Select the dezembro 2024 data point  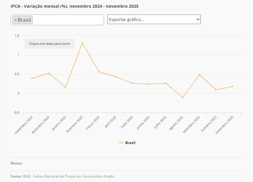click(49, 73)
